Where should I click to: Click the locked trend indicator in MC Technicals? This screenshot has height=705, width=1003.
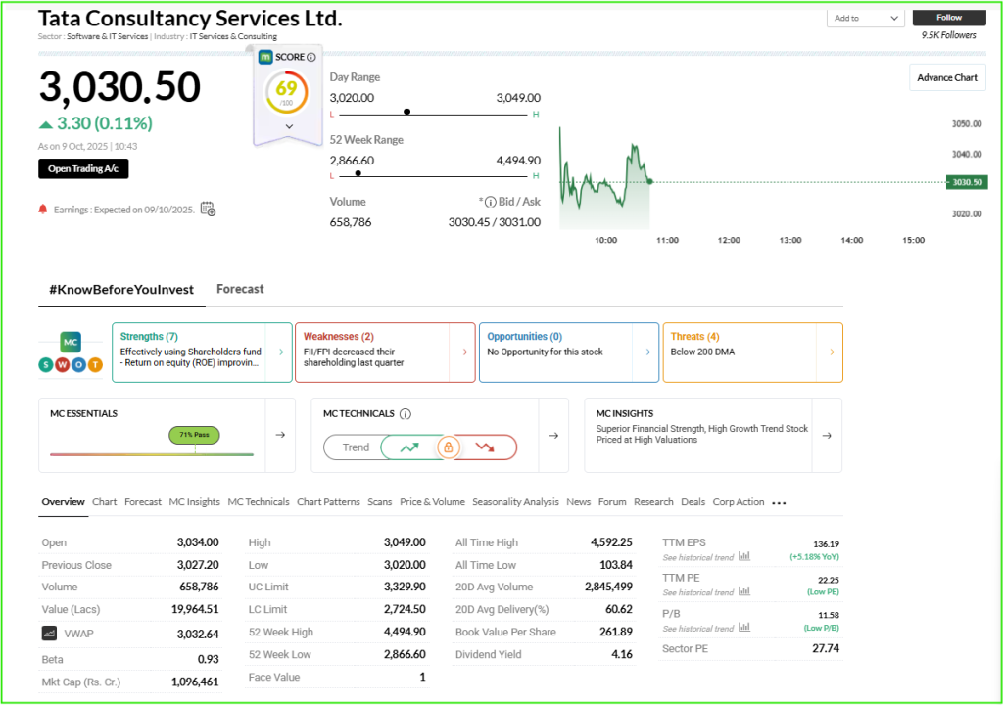[448, 447]
